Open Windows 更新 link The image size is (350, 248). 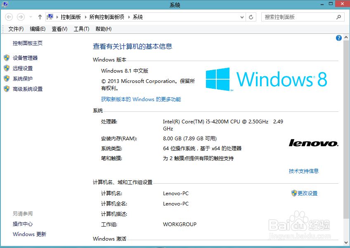29,234
